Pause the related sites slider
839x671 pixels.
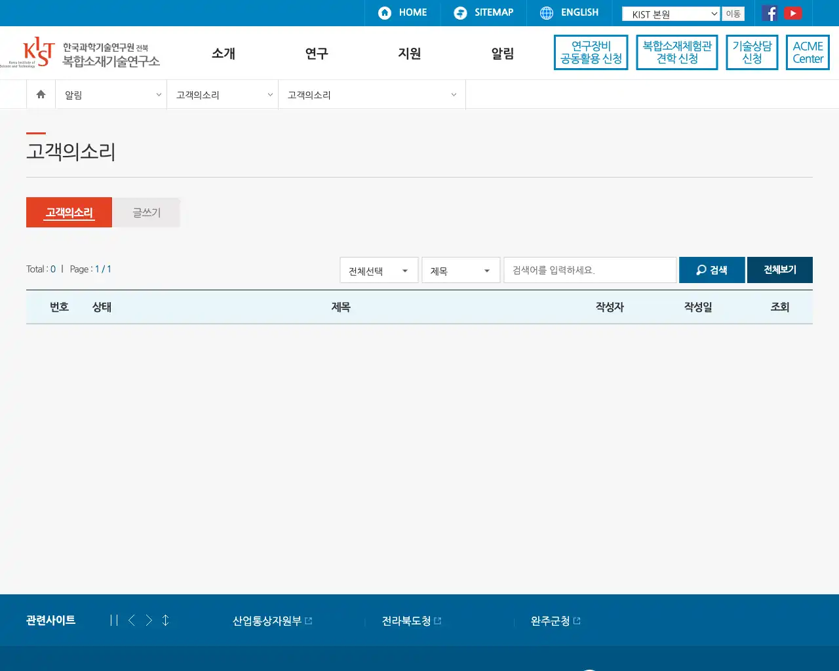click(x=114, y=620)
